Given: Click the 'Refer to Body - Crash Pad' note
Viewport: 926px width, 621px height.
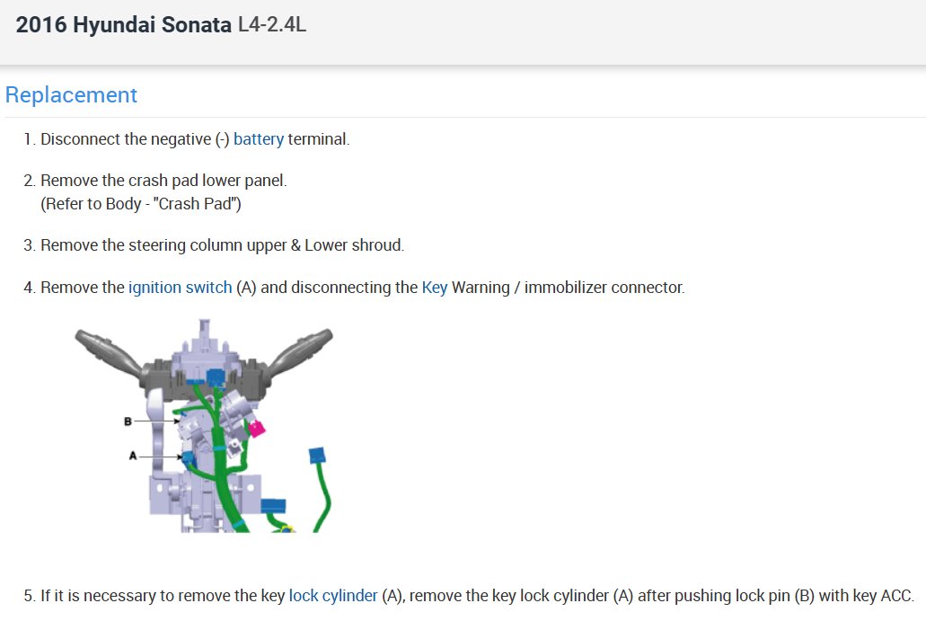Looking at the screenshot, I should 141,204.
